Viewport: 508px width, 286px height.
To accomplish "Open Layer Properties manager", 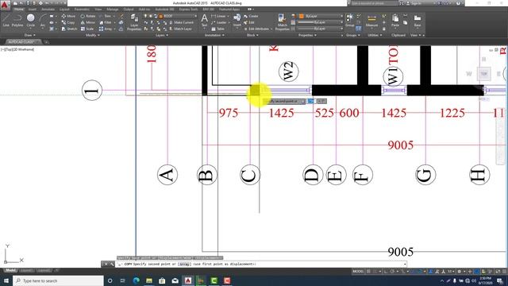I will (x=134, y=22).
